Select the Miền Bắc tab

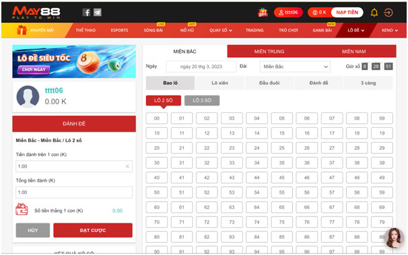coord(184,51)
